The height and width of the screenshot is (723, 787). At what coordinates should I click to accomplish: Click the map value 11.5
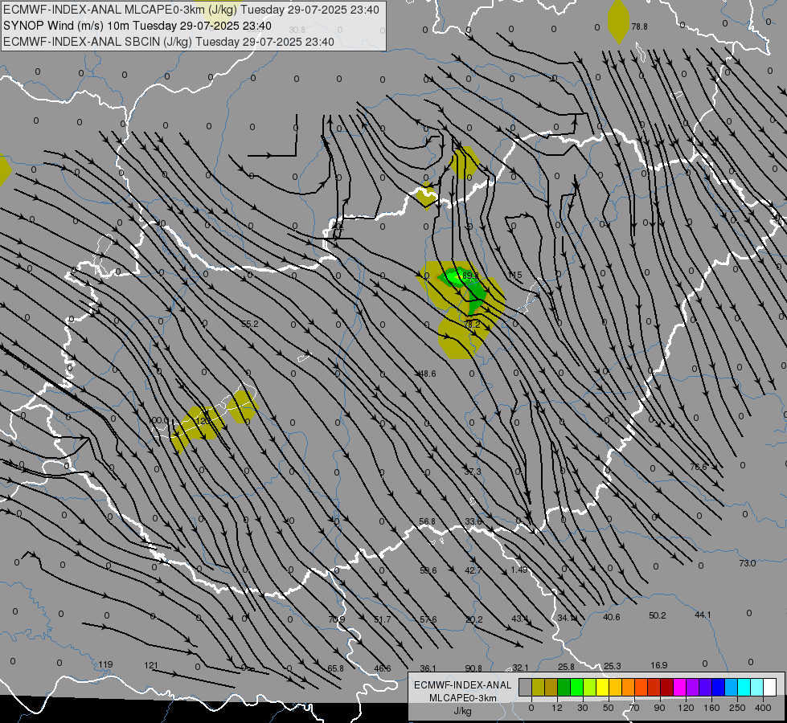tap(514, 275)
